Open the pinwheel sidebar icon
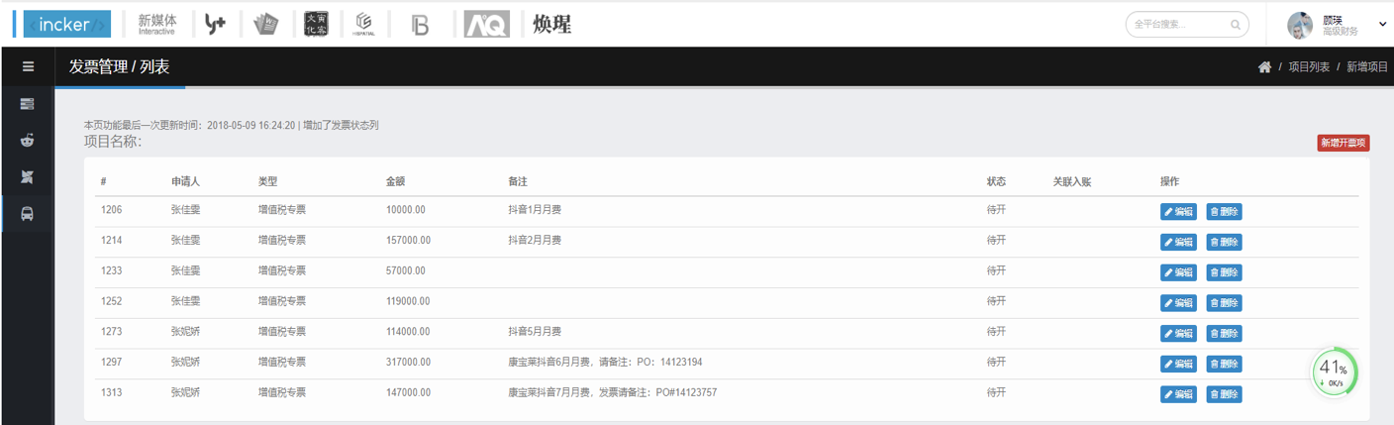The height and width of the screenshot is (425, 1394). pos(28,176)
